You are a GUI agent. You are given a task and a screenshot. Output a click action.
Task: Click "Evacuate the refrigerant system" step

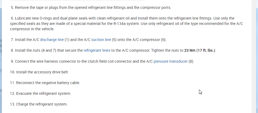click(x=44, y=93)
